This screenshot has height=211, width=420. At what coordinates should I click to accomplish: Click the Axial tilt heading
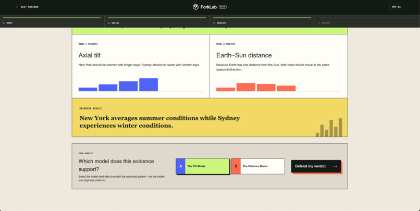[x=90, y=55]
